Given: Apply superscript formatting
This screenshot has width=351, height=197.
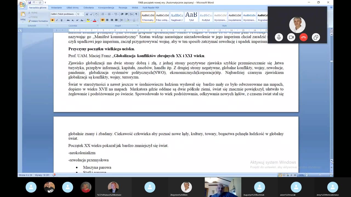Looking at the screenshot, I should click(x=77, y=20).
